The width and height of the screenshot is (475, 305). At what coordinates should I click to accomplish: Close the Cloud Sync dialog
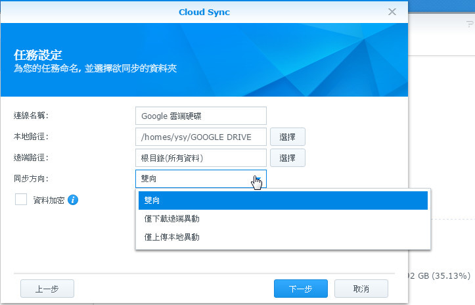coord(392,12)
